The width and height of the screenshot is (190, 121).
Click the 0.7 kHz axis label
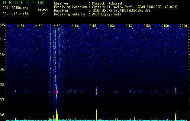tap(2, 100)
